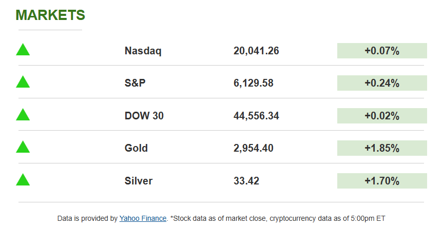443x228 pixels.
Task: Click the Silver +1.70% change badge
Action: tap(382, 180)
